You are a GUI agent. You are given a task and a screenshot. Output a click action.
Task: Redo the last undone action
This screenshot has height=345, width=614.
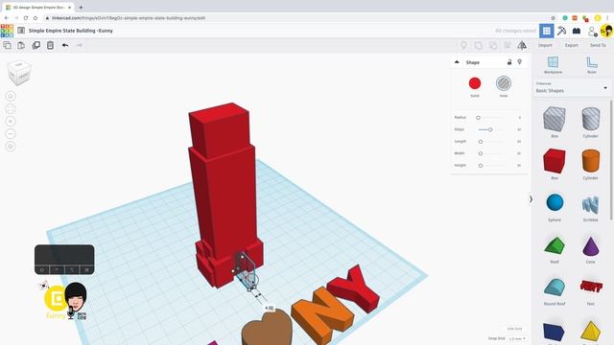click(x=80, y=45)
